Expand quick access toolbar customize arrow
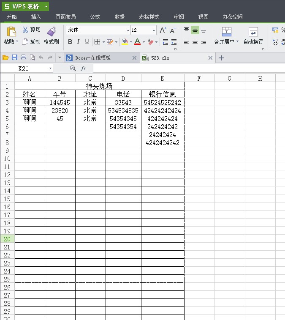The height and width of the screenshot is (320, 285). pyautogui.click(x=60, y=57)
